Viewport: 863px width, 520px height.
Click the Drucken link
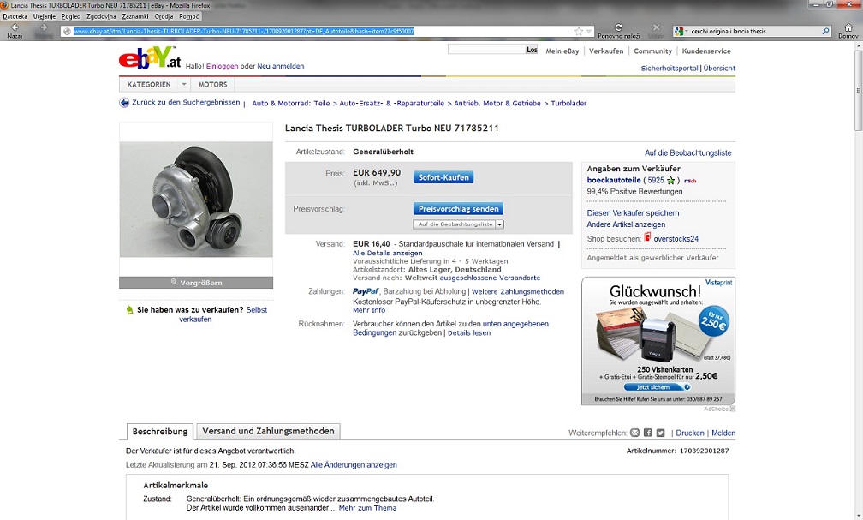coord(690,433)
